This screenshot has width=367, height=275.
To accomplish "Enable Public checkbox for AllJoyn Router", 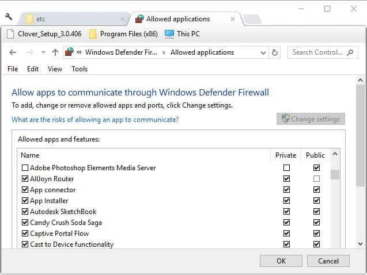I will point(316,179).
